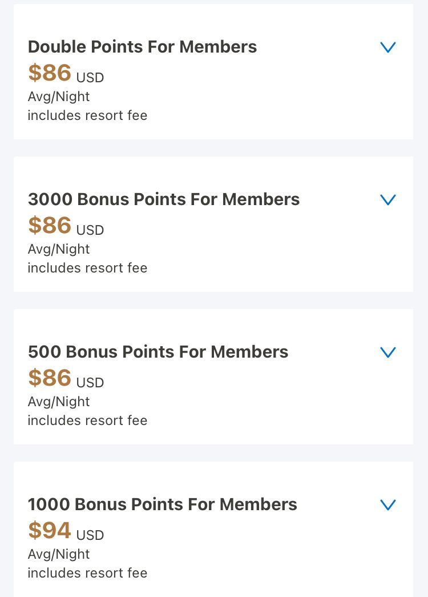
Task: Tap Avg/Night text in 3000 Bonus Points card
Action: pos(59,249)
